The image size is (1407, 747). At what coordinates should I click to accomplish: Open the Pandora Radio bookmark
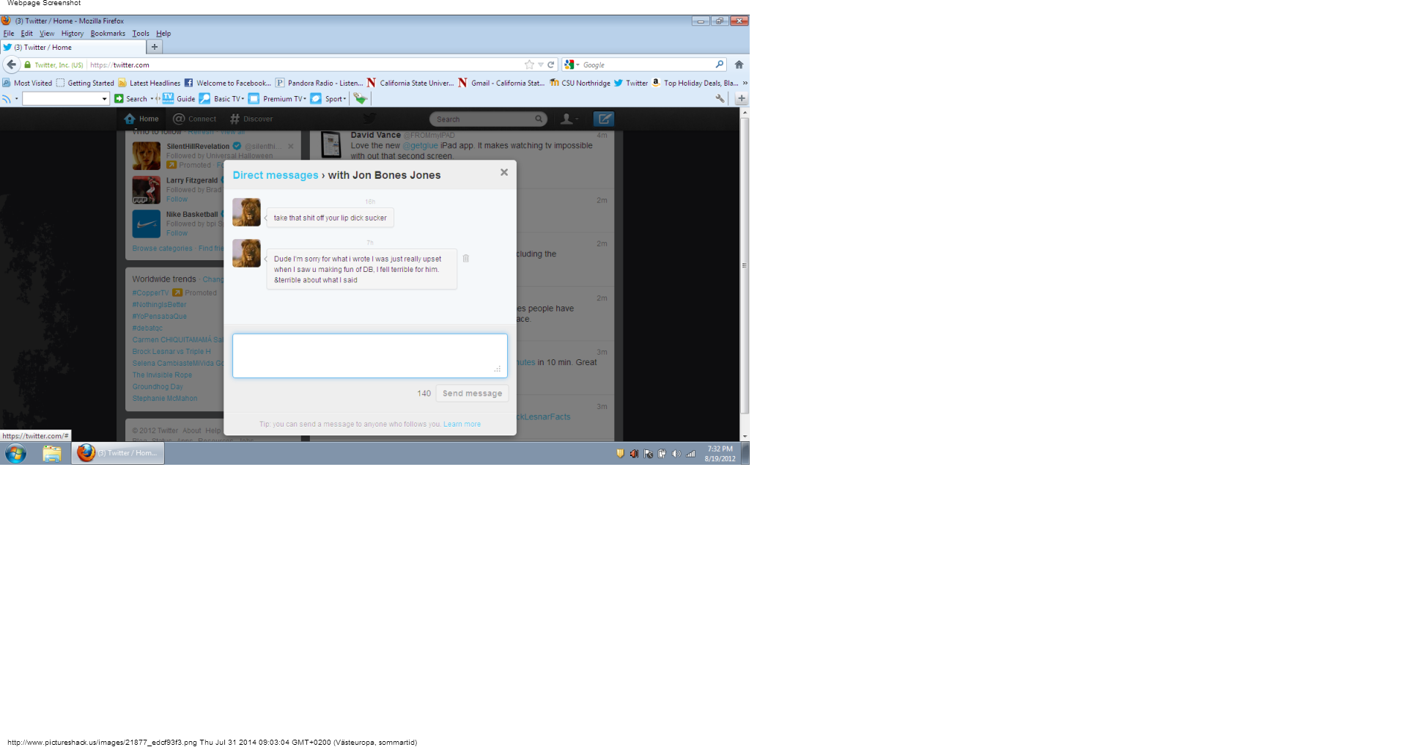(x=319, y=83)
